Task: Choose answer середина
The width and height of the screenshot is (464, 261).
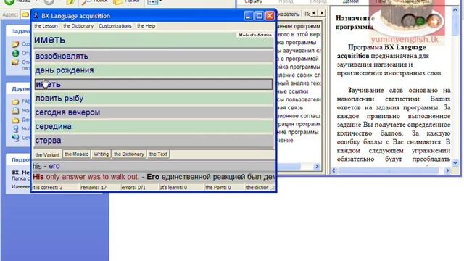Action: [x=154, y=126]
